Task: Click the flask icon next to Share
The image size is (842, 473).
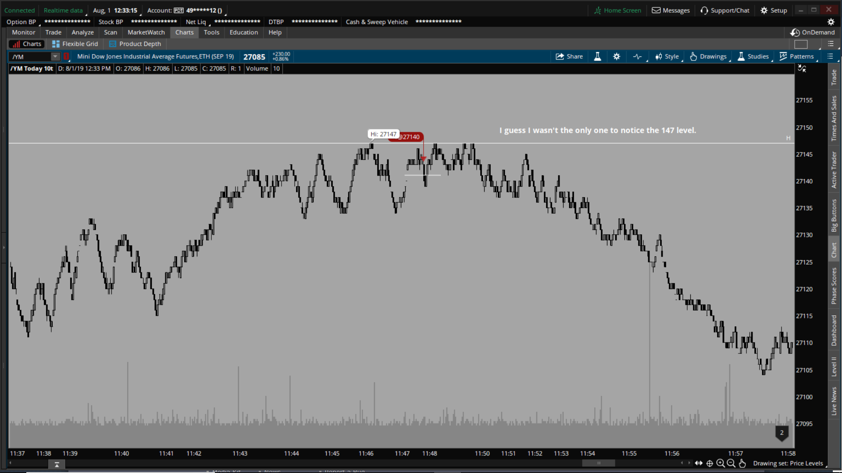Action: pyautogui.click(x=597, y=56)
